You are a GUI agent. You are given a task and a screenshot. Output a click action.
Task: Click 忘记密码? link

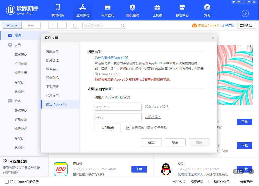153,117
